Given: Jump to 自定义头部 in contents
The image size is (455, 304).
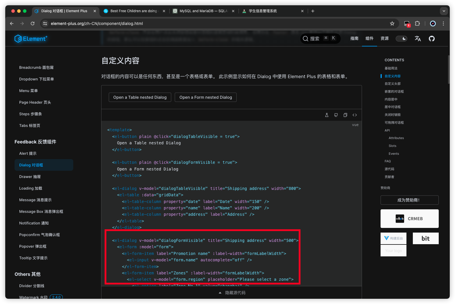Looking at the screenshot, I should (x=392, y=84).
